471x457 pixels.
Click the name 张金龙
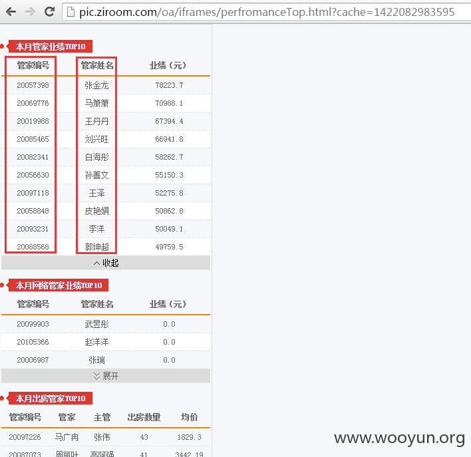click(96, 85)
